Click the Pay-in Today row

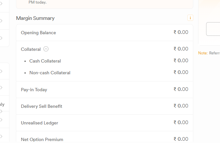pos(105,90)
